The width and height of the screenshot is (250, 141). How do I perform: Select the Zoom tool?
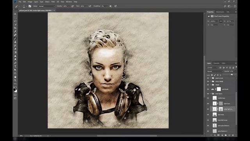[15, 80]
